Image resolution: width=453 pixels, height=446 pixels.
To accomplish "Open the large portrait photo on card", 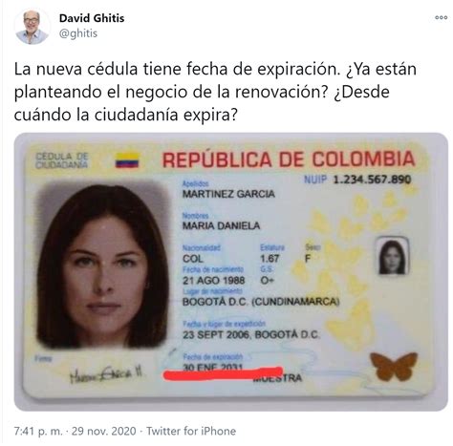I will 102,265.
